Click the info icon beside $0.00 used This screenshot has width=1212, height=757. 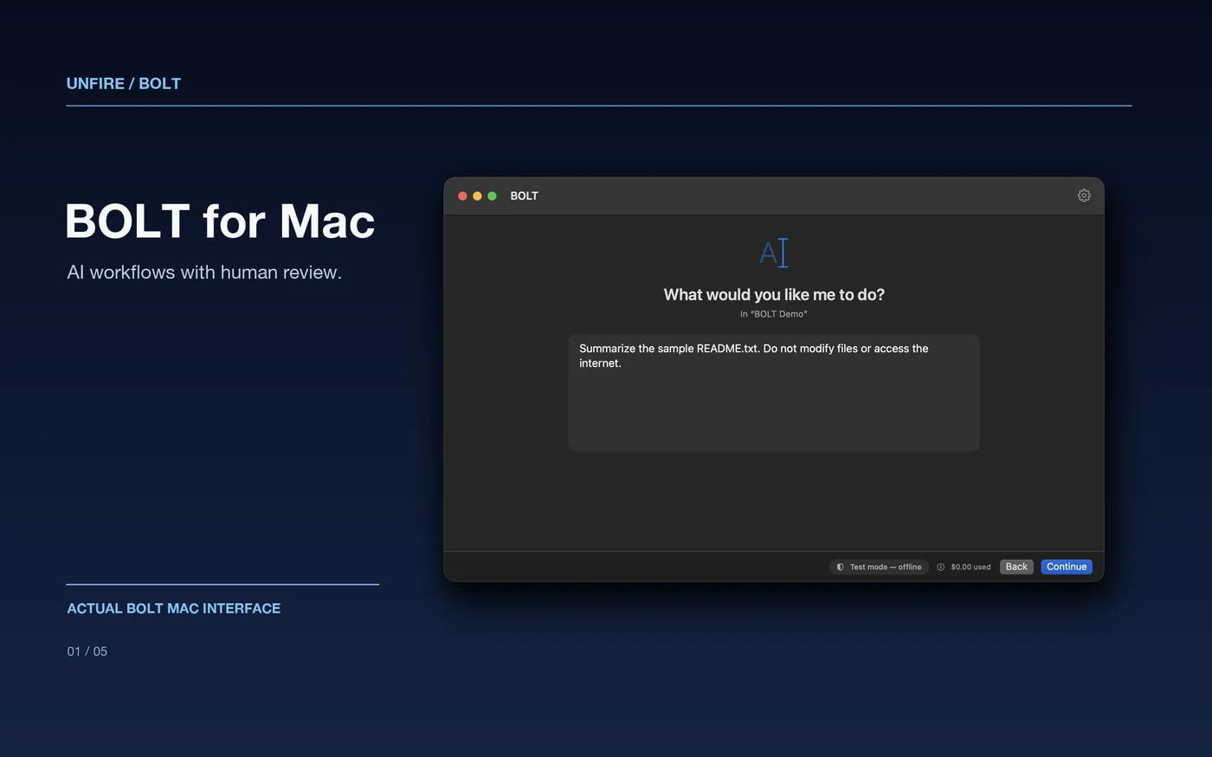[941, 568]
